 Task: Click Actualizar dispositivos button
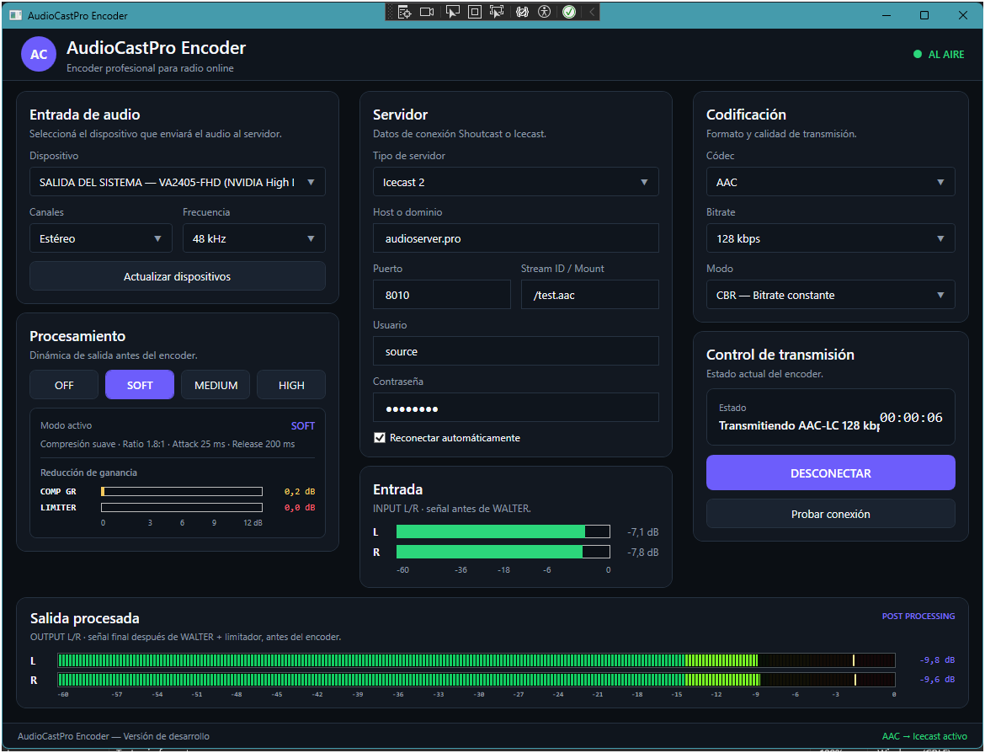(x=177, y=276)
